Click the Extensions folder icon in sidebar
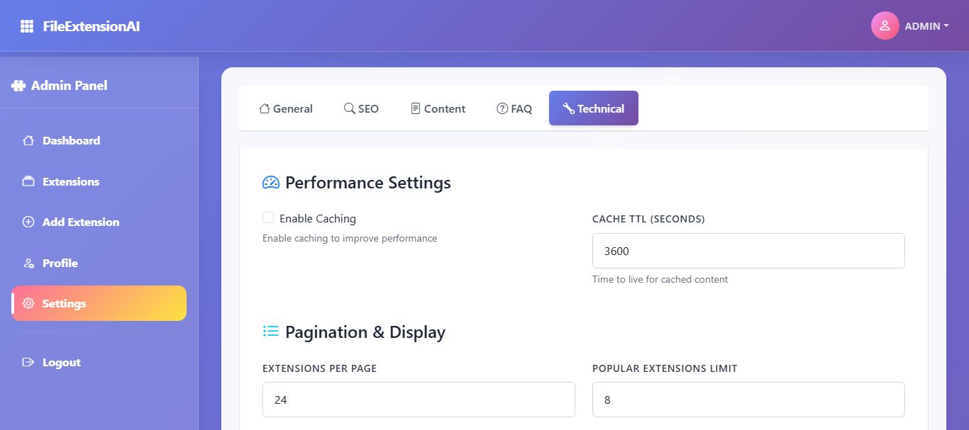The image size is (969, 430). click(28, 181)
